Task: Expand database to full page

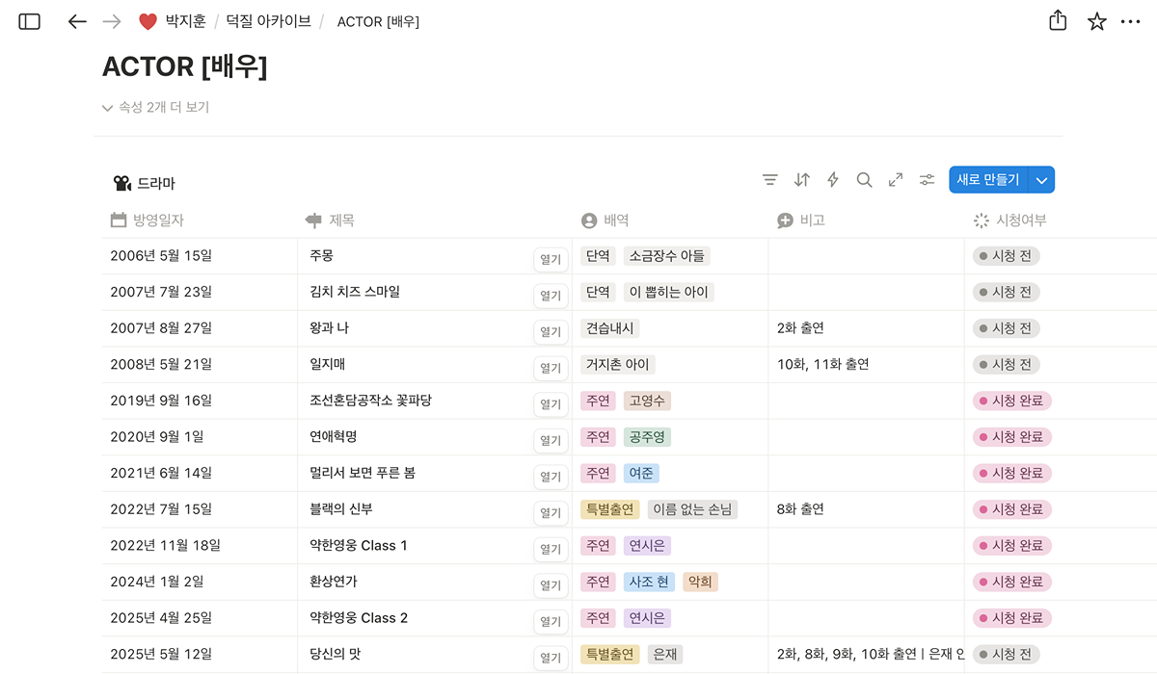Action: (x=896, y=180)
